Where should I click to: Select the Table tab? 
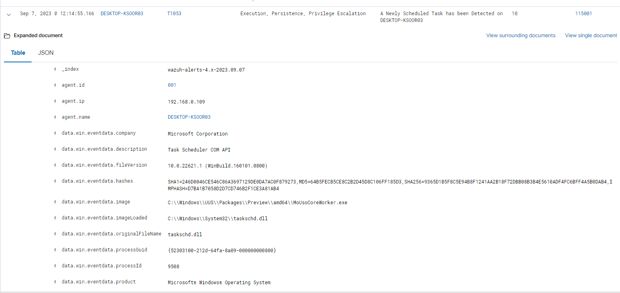(x=18, y=52)
